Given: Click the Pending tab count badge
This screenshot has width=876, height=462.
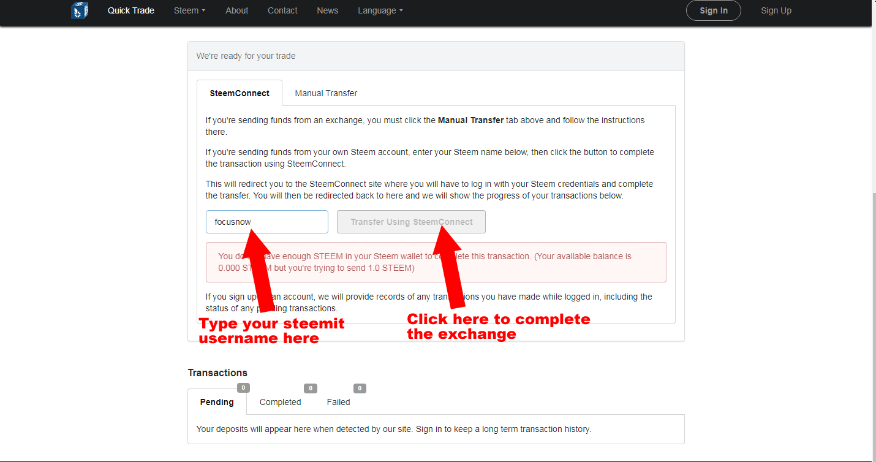Looking at the screenshot, I should click(243, 388).
